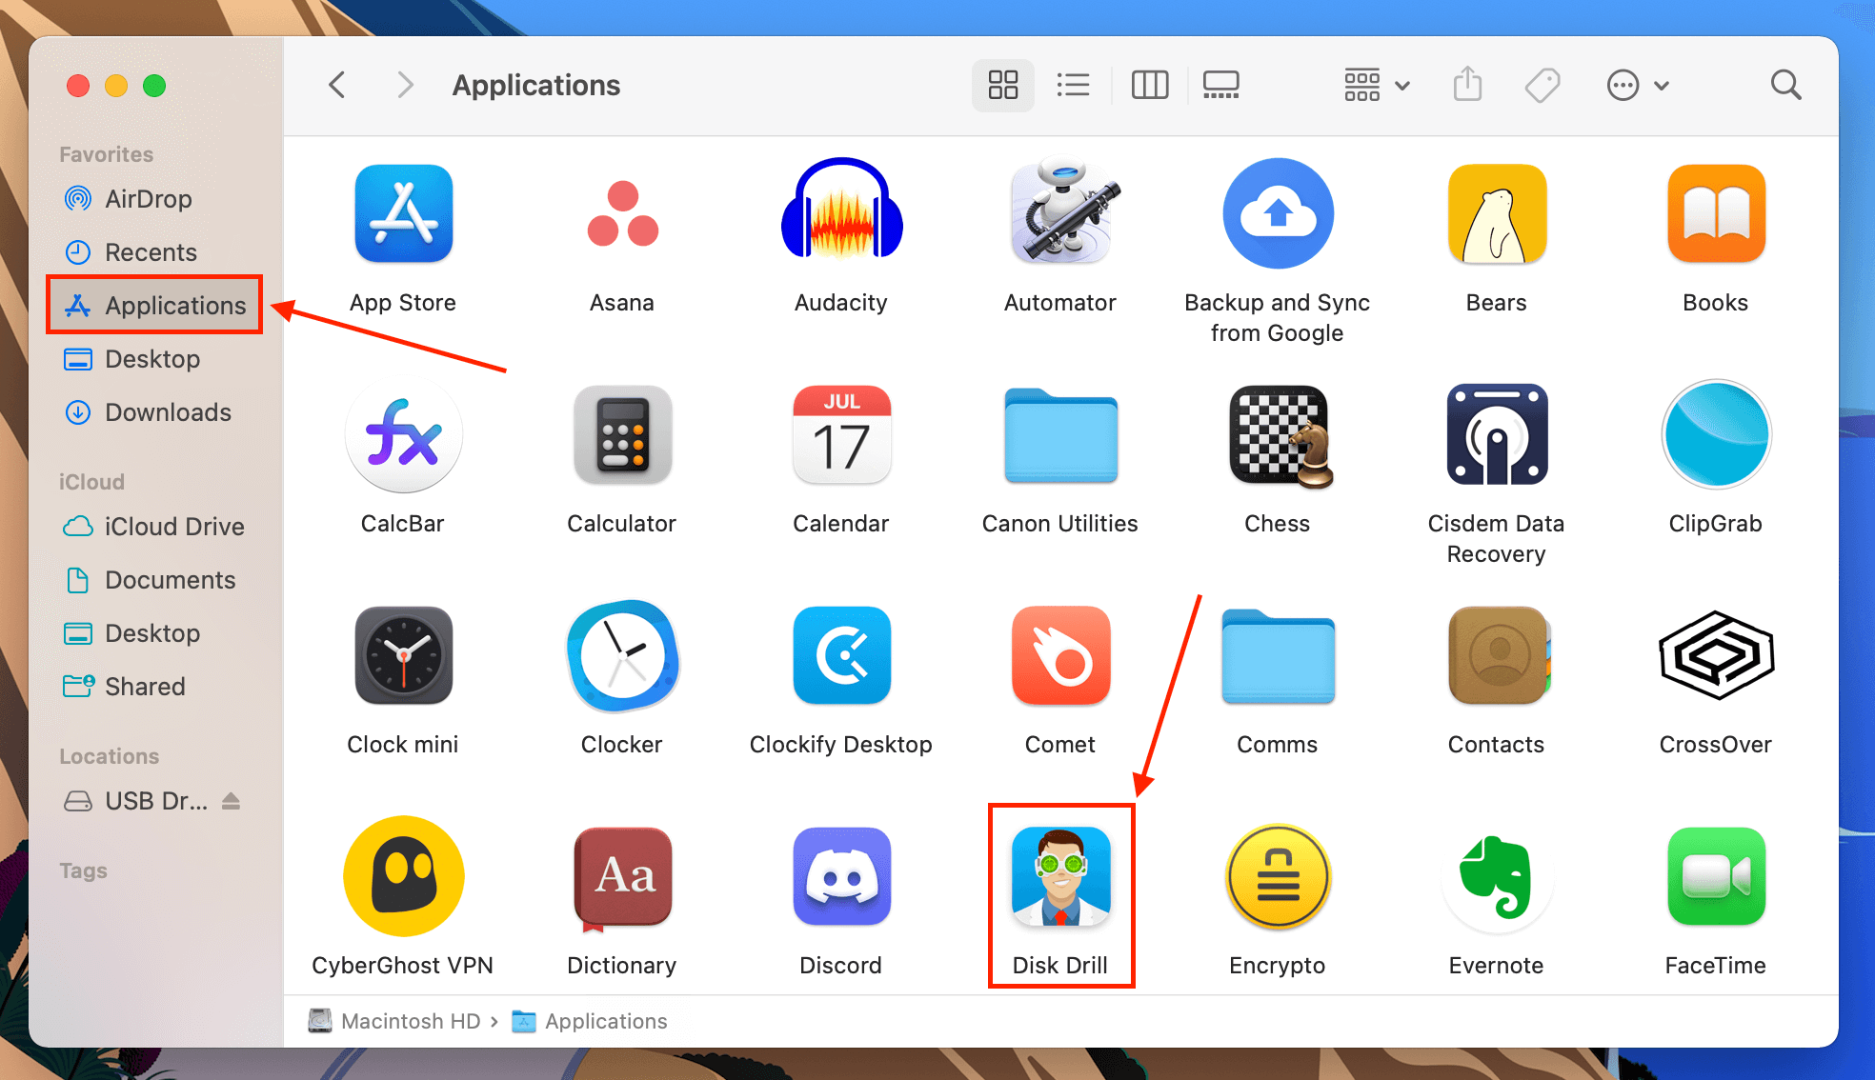
Task: Switch to gallery view
Action: (1220, 86)
